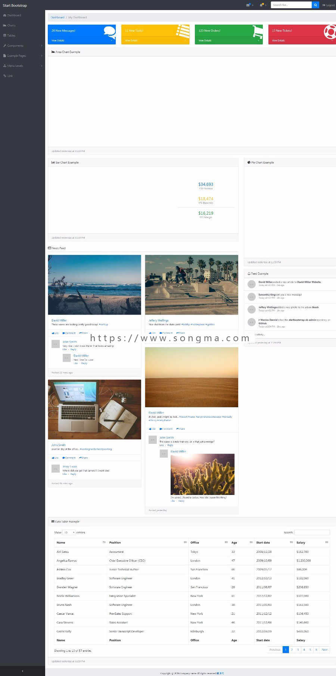Screen dimensions: 336x676
Task: Open the messages envelope icon in navbar
Action: 248,5
